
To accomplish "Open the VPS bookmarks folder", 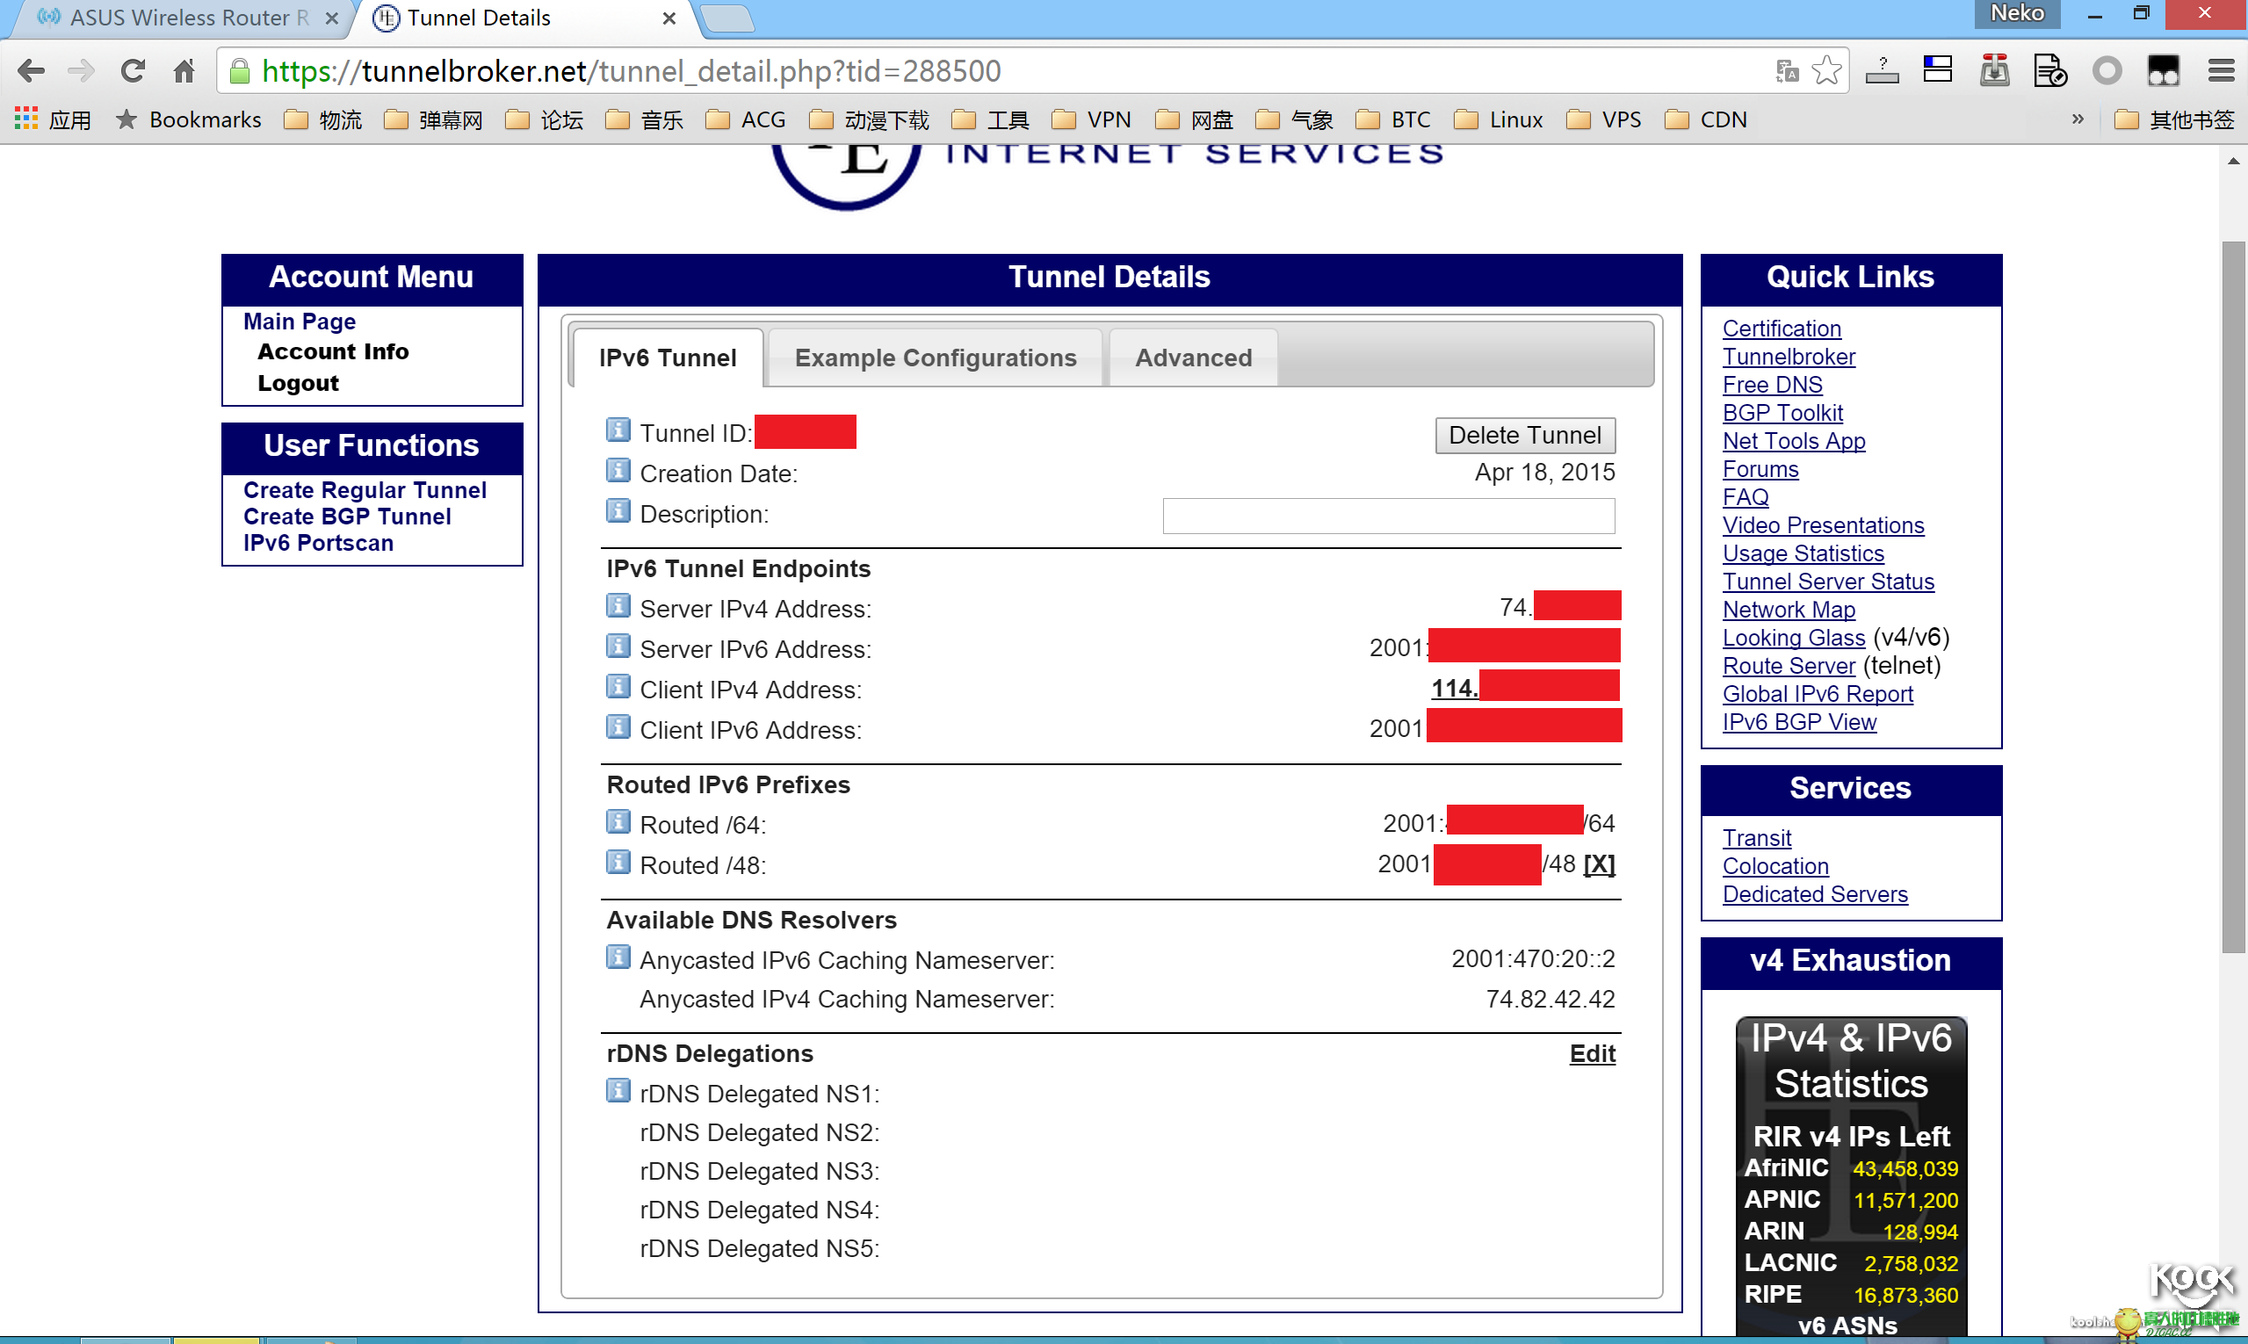I will tap(1603, 119).
